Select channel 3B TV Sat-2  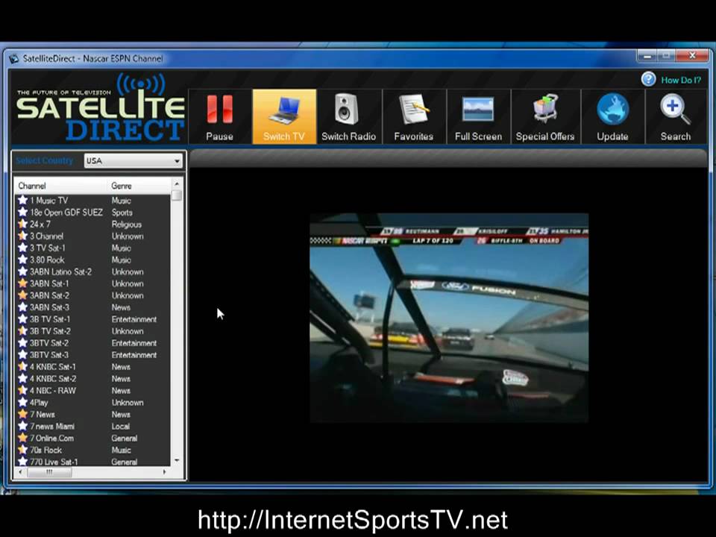pos(92,331)
